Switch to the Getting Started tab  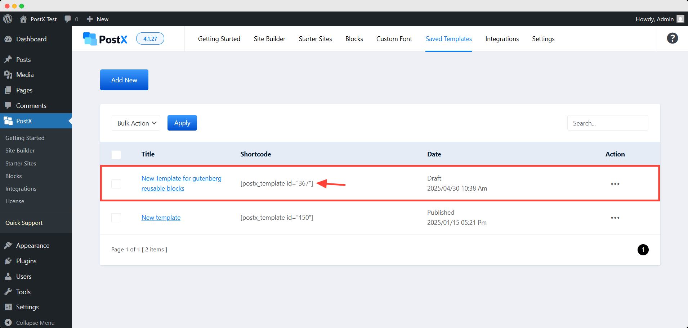219,39
